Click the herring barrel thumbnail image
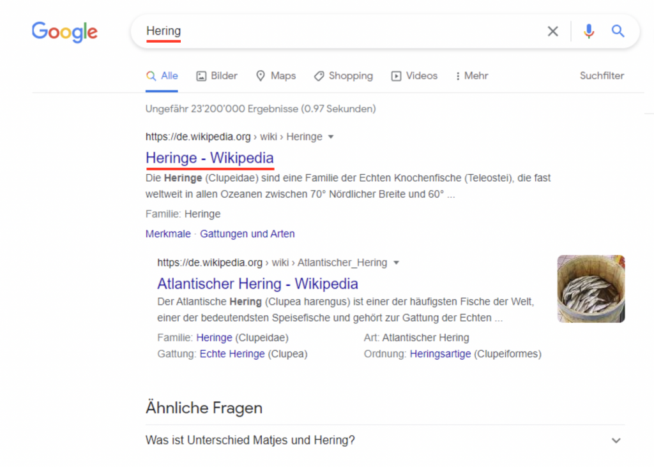Image resolution: width=654 pixels, height=467 pixels. click(591, 289)
